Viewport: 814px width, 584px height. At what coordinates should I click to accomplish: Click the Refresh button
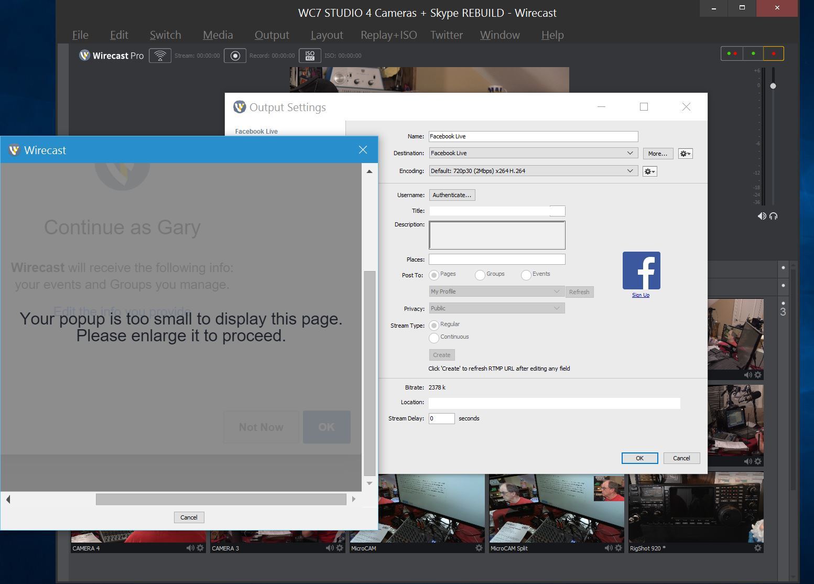(x=579, y=292)
